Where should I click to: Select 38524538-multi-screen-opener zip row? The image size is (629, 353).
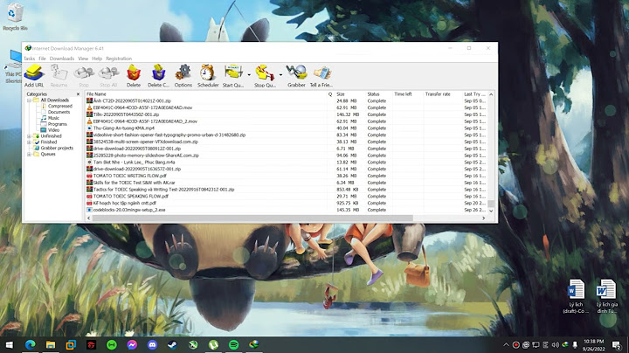[x=286, y=142]
